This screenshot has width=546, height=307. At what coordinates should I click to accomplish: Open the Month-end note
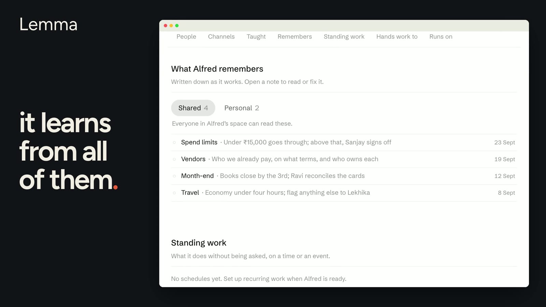(344, 176)
